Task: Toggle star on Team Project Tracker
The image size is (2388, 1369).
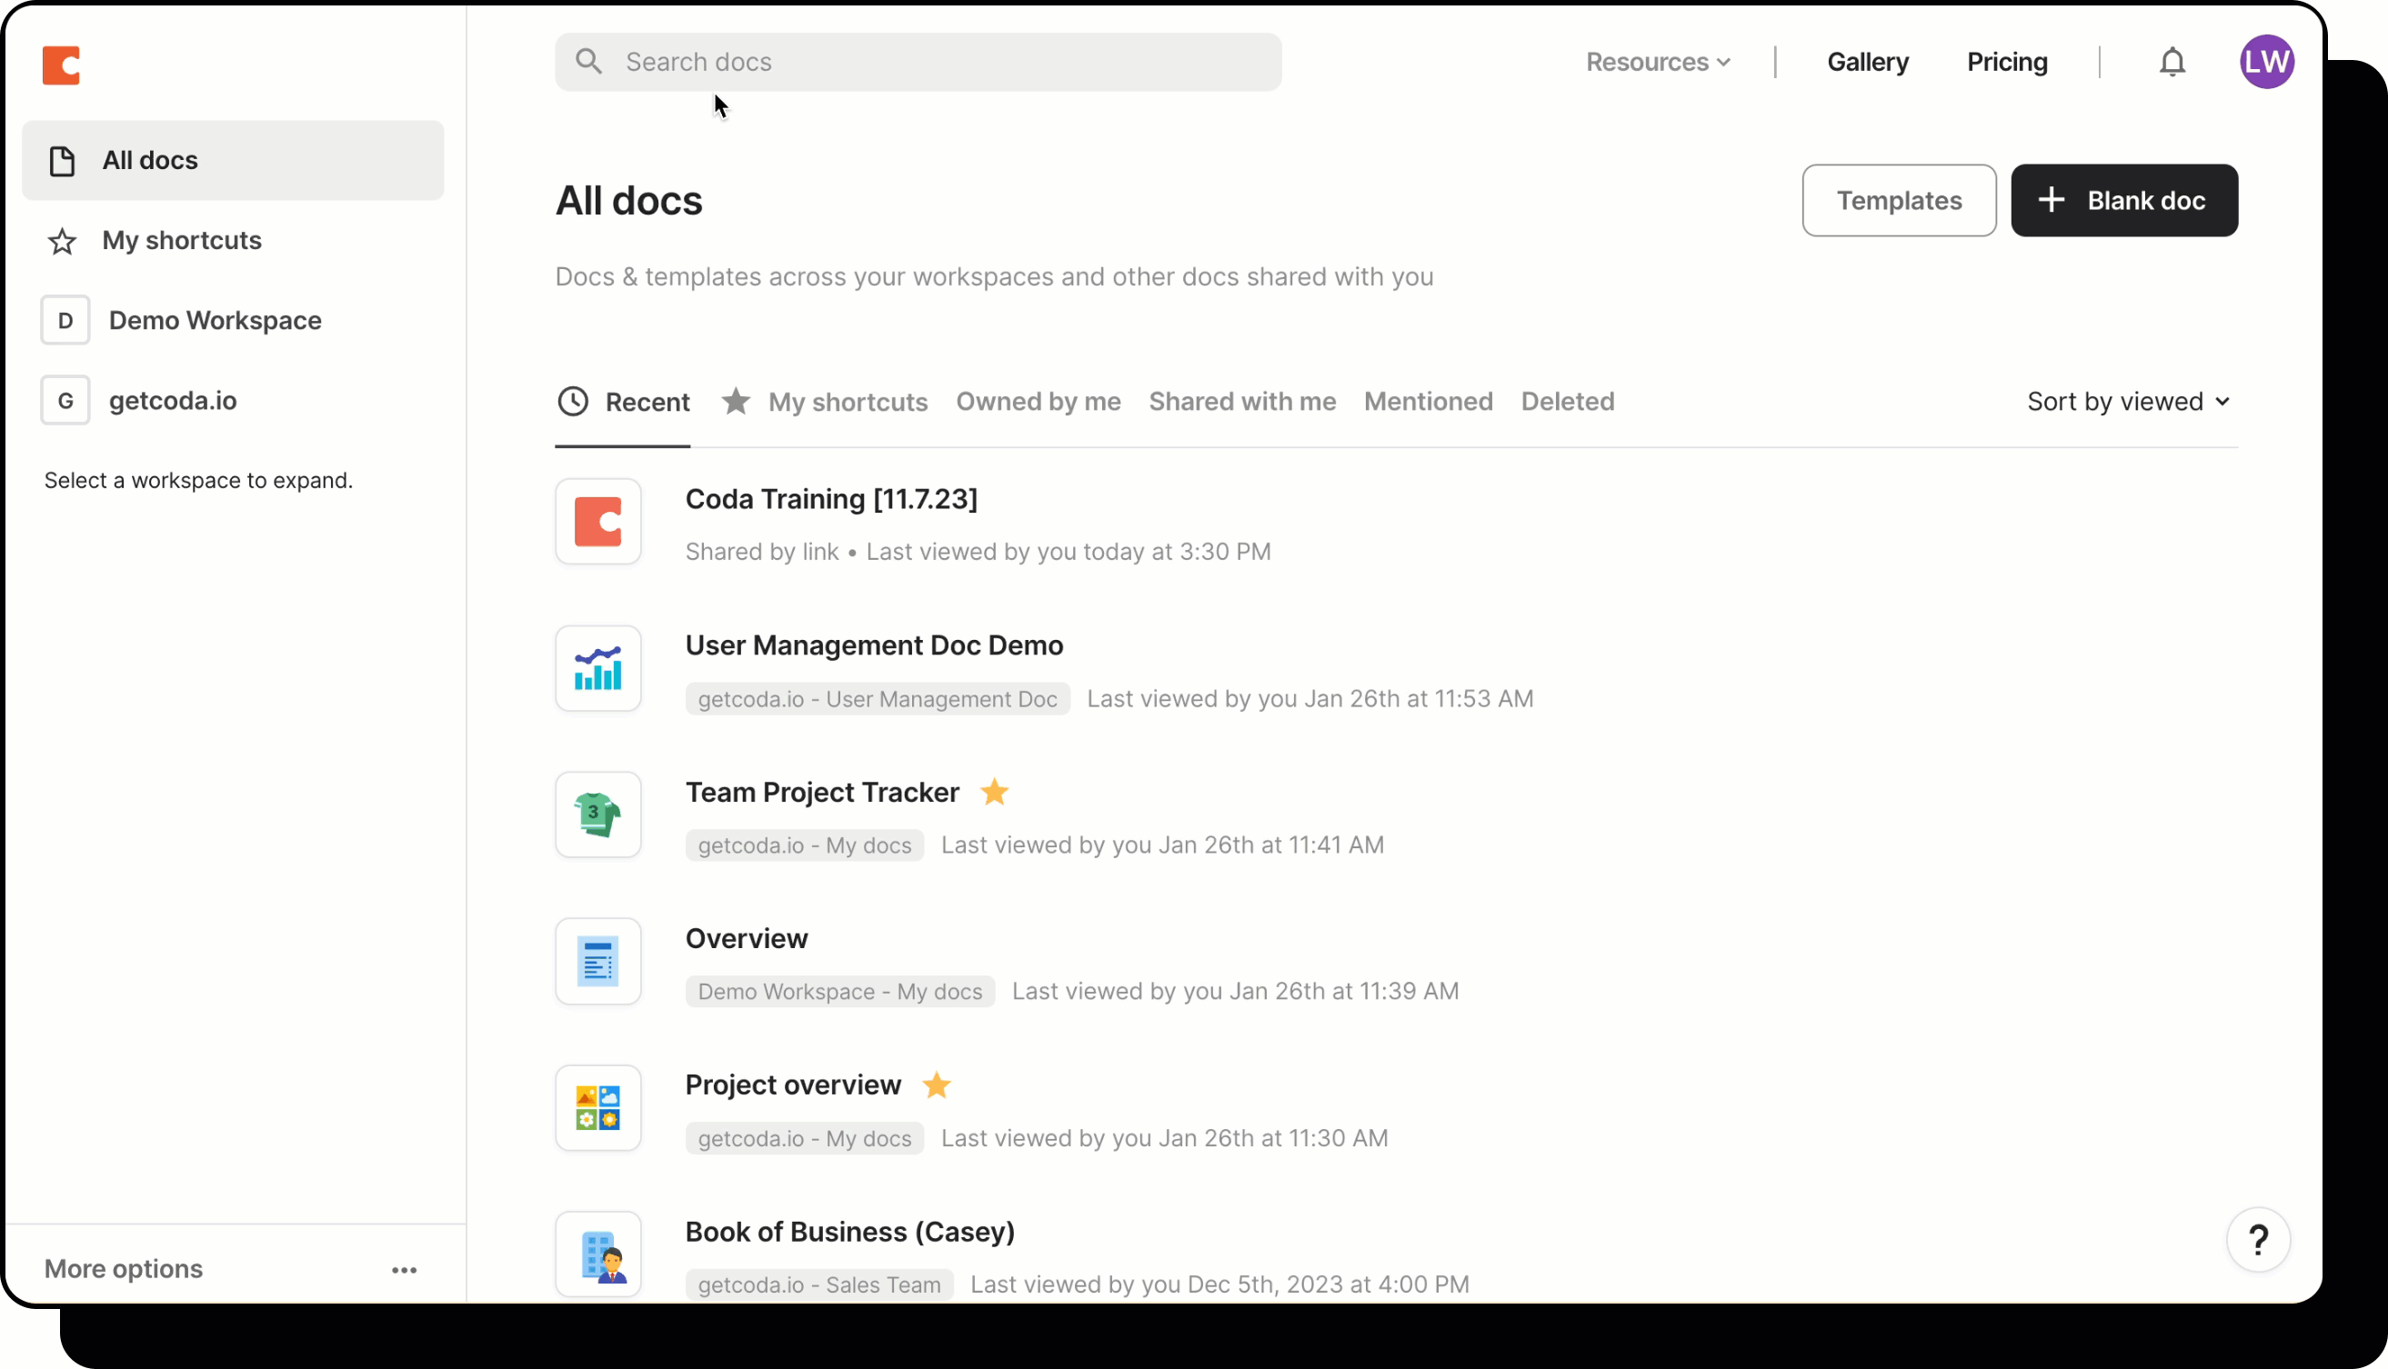Action: tap(994, 792)
